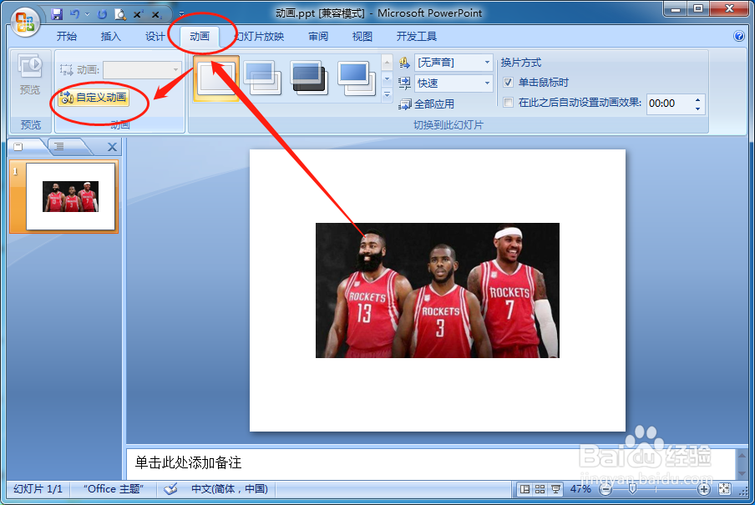Screen dimensions: 755x505
Task: Expand the transition gallery more arrow
Action: click(388, 95)
